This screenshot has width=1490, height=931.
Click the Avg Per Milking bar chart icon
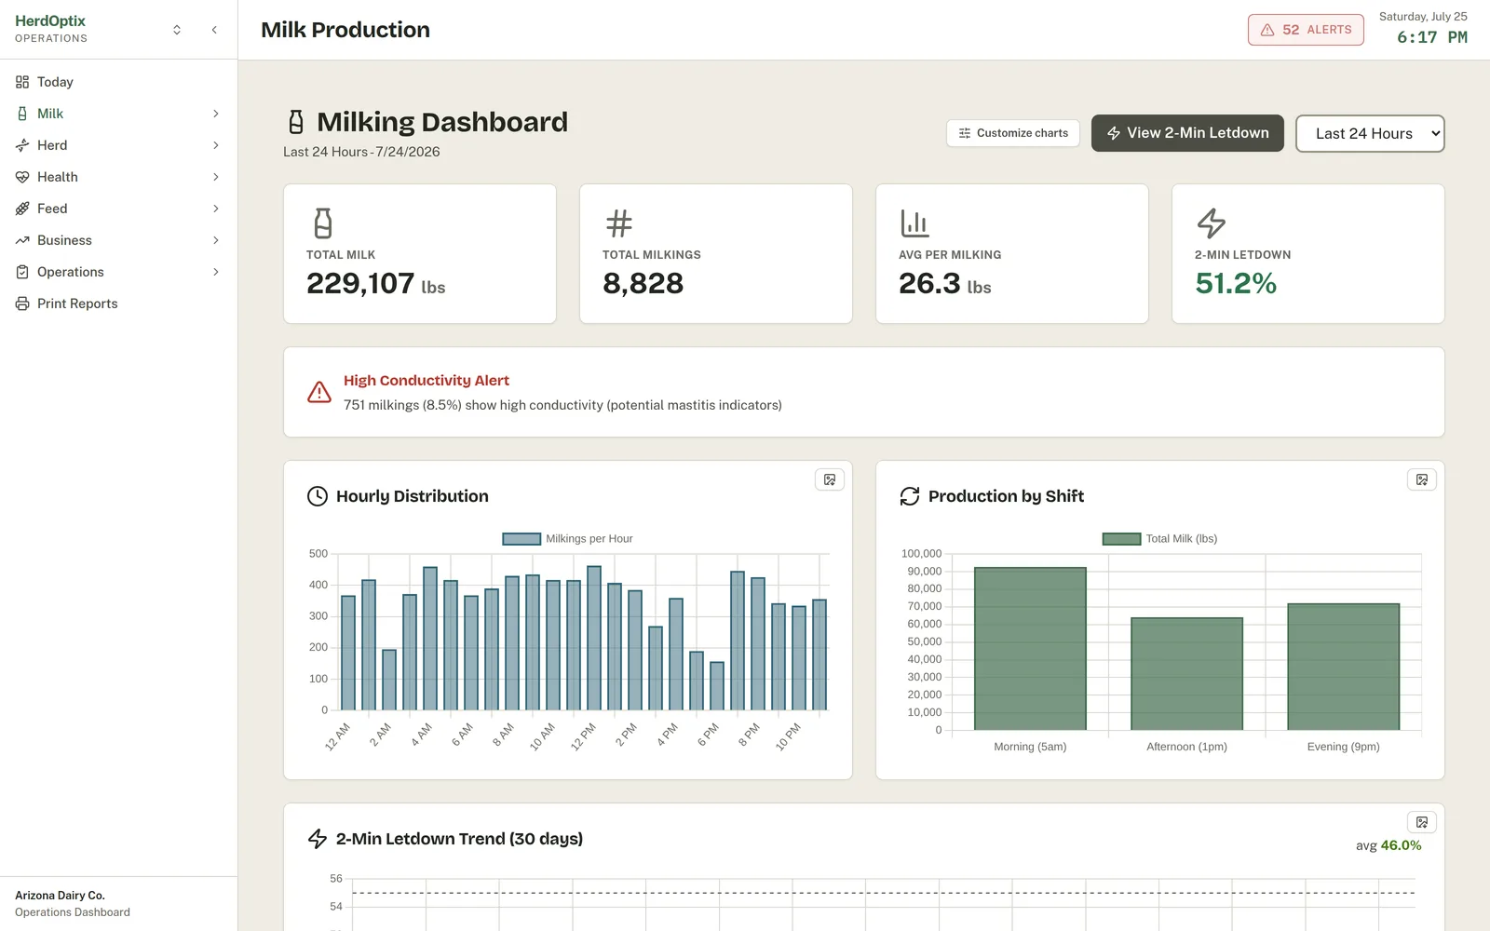pyautogui.click(x=914, y=223)
